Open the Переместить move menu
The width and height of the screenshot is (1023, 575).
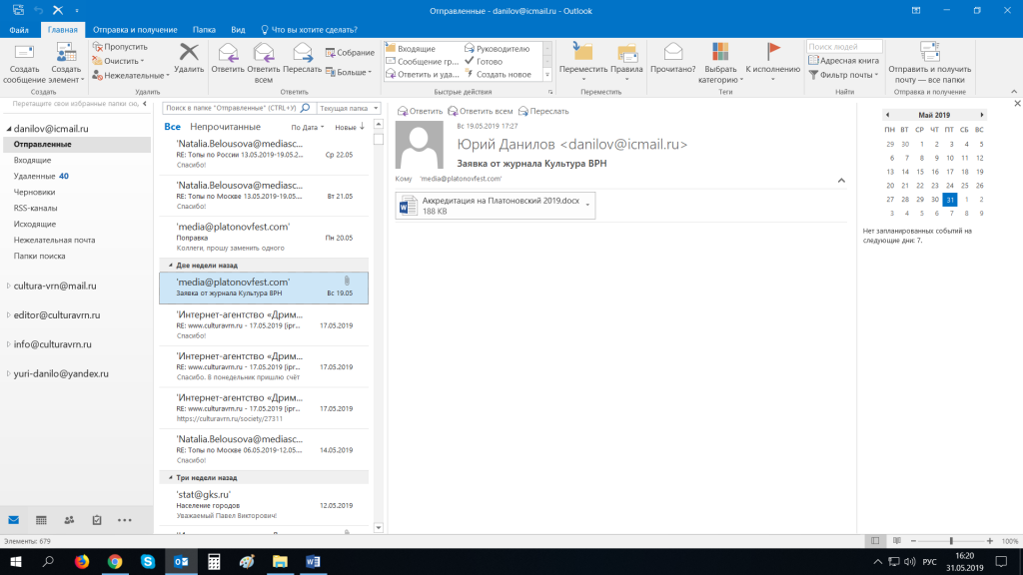[x=583, y=63]
